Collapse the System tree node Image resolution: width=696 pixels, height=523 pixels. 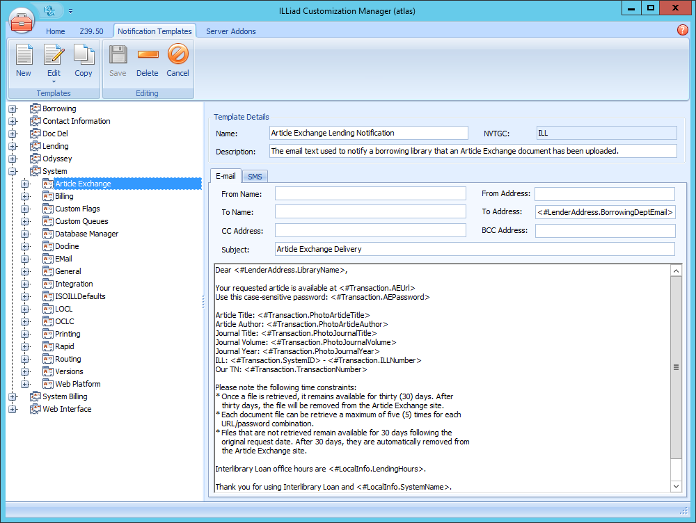tap(13, 171)
